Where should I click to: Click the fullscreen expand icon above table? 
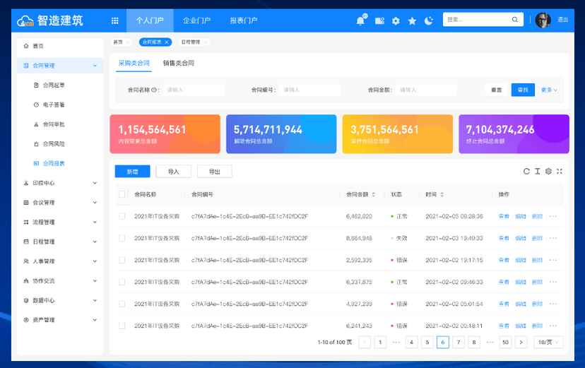point(560,171)
